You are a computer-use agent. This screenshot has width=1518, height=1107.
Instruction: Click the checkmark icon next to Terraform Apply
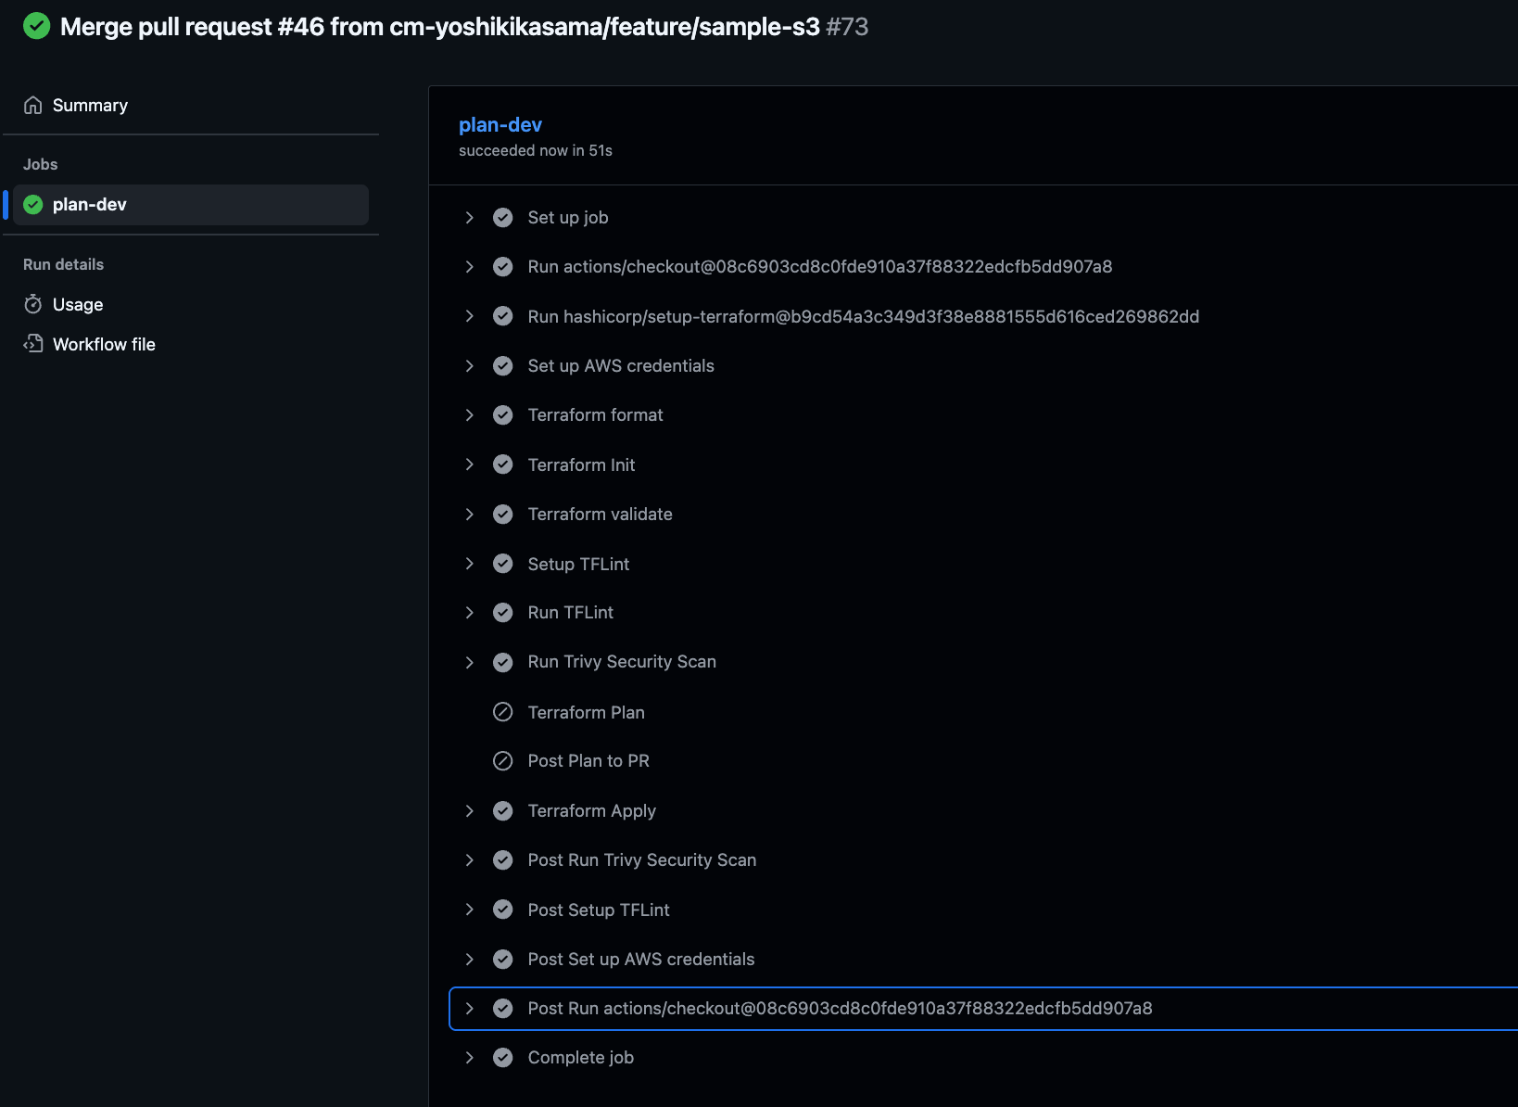point(503,811)
